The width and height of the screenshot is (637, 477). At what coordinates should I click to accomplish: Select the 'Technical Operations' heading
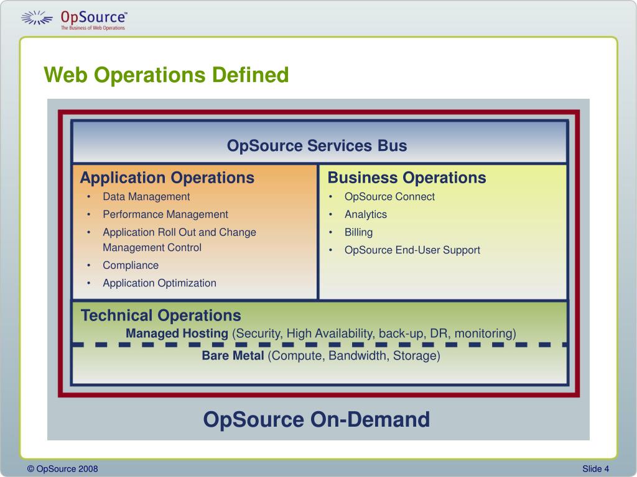click(161, 315)
